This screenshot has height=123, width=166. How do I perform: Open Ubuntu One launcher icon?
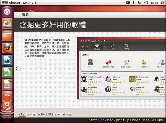tap(7, 105)
